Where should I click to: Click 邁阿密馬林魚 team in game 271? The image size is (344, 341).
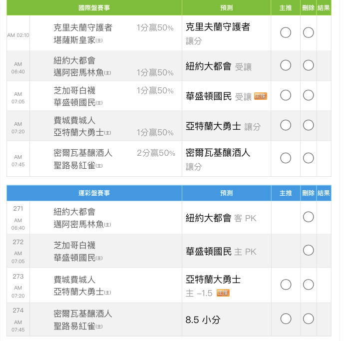pyautogui.click(x=79, y=224)
